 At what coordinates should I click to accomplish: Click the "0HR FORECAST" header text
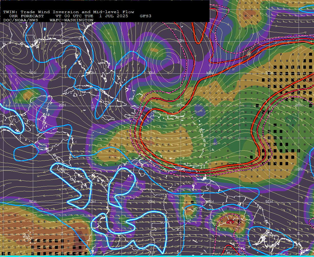coord(26,16)
